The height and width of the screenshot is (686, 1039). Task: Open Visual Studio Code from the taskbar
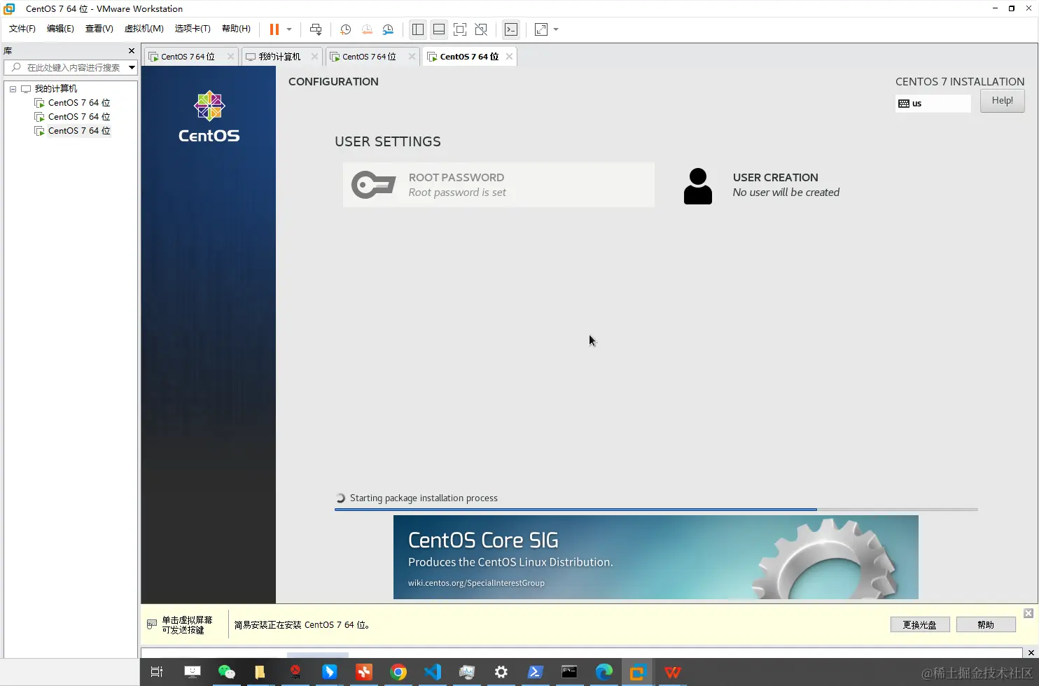(433, 672)
